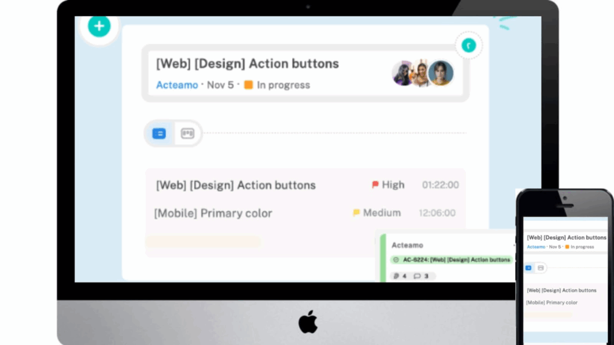Open the AC-6224 green task label
The image size is (614, 345).
tap(452, 260)
